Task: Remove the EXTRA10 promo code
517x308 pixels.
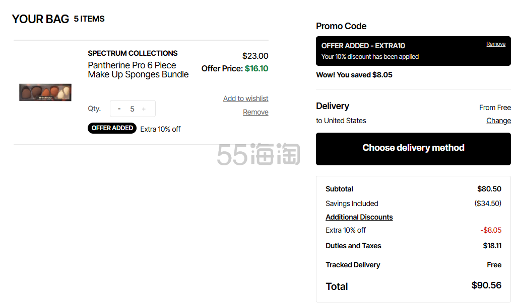Action: 495,44
